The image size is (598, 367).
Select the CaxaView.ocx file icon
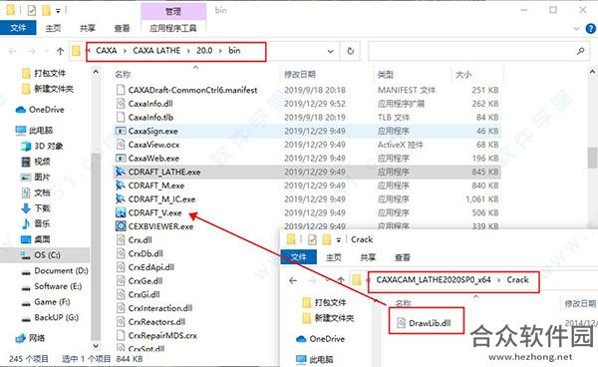coord(121,145)
